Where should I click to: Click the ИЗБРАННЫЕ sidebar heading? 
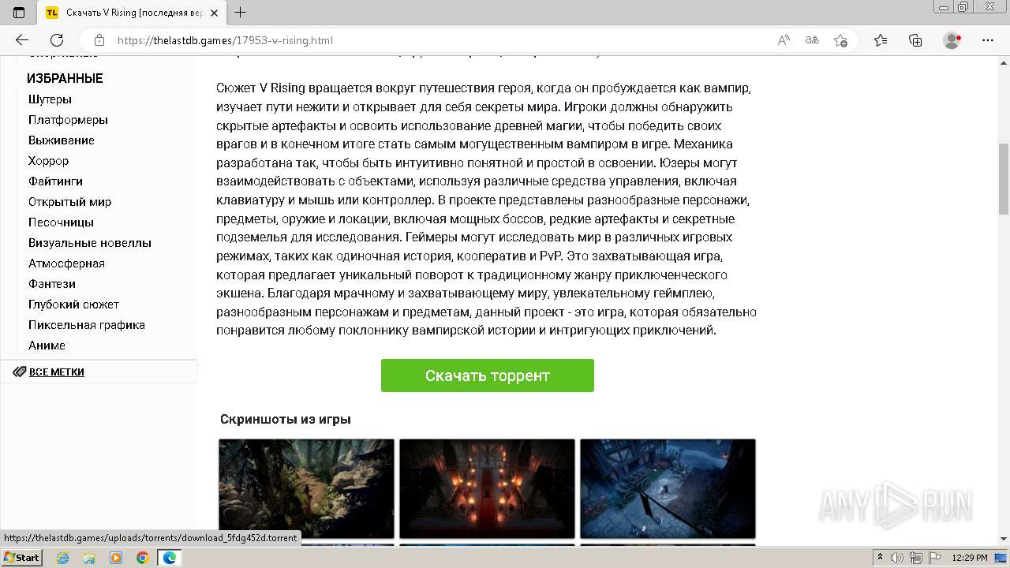(x=65, y=78)
